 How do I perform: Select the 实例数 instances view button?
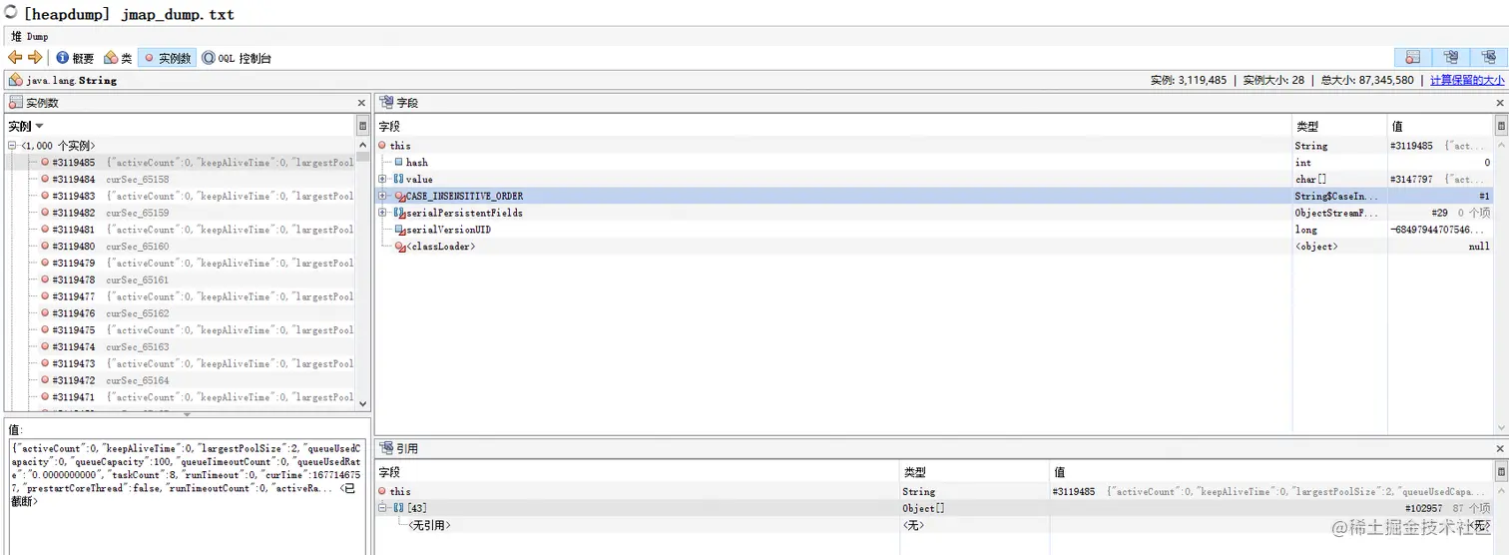[x=167, y=58]
